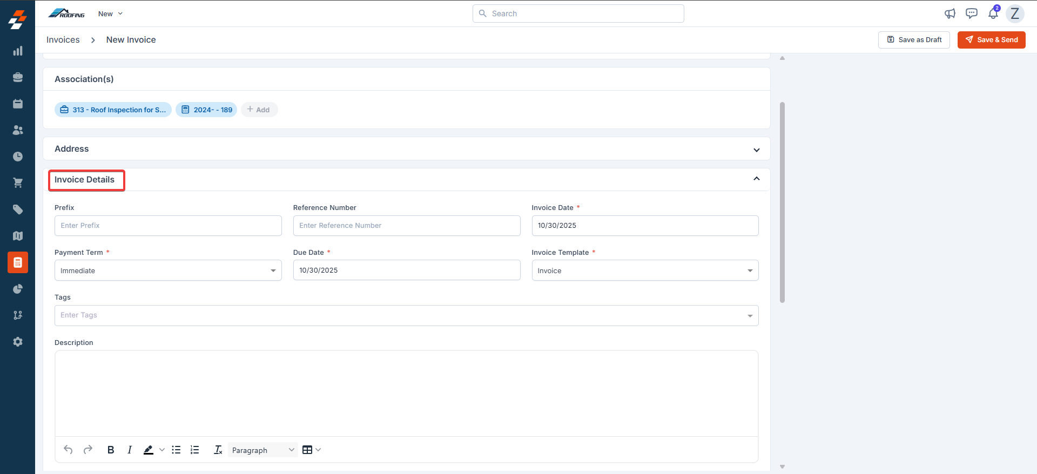
Task: Apply highlight color in description editor
Action: click(x=149, y=450)
